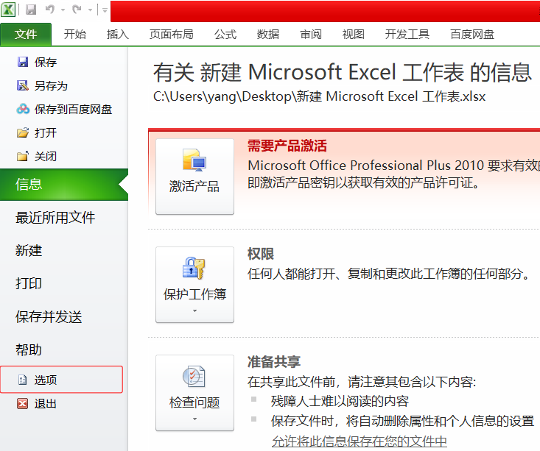Choose the 保存 menu text
Viewport: 540px width, 451px height.
pos(46,63)
